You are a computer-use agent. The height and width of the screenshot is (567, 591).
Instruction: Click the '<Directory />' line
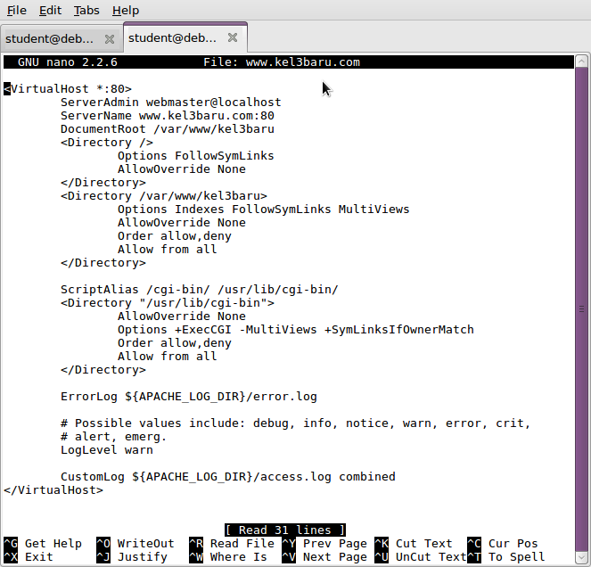point(107,143)
